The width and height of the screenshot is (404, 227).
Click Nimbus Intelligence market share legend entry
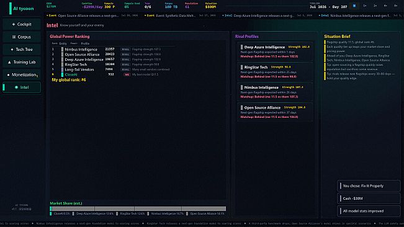(x=166, y=213)
